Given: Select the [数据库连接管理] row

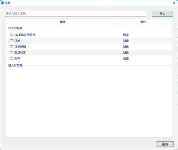Looking at the screenshot, I should tap(89, 35).
